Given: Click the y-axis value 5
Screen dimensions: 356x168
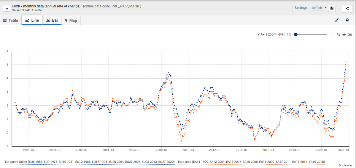Looking at the screenshot, I should (7, 65).
